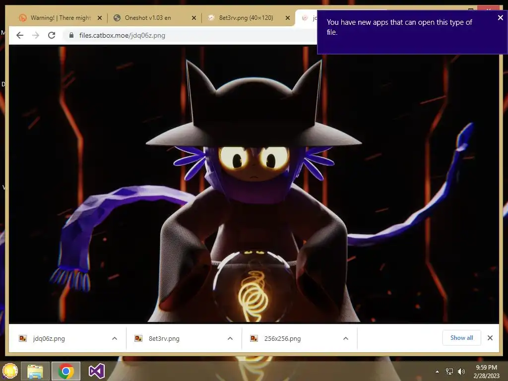This screenshot has height=381, width=508.
Task: Open the Start orb on the taskbar
Action: tap(9, 371)
